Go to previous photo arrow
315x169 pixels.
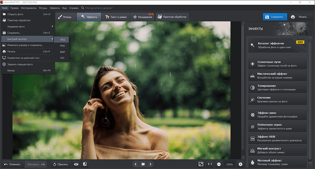click(x=135, y=164)
